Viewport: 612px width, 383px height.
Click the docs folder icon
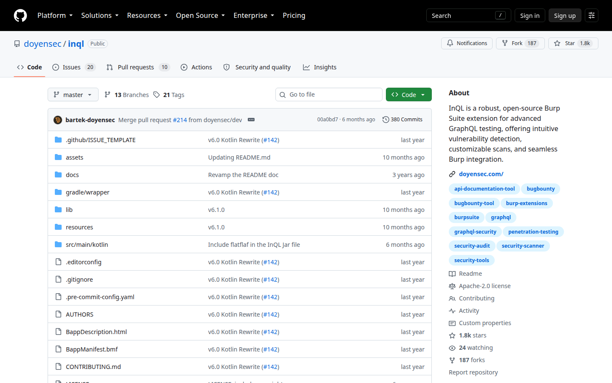click(x=58, y=174)
